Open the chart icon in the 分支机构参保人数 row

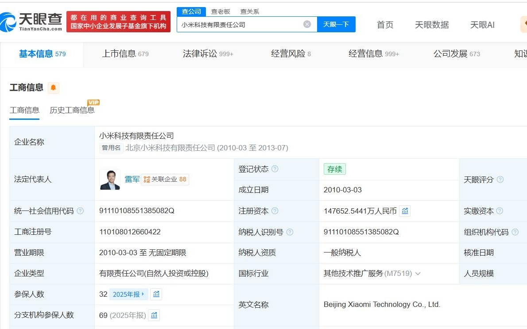[154, 315]
